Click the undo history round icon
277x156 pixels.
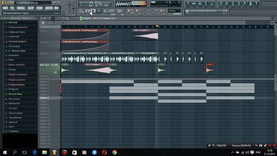click(x=221, y=3)
